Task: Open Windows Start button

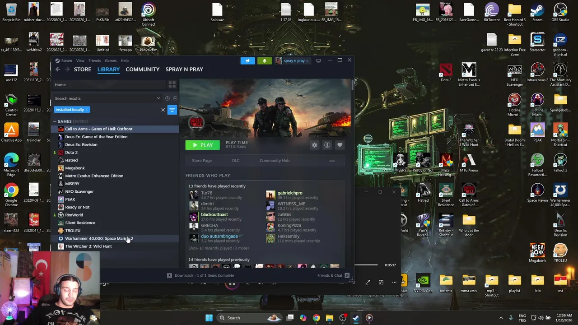Action: pyautogui.click(x=209, y=318)
